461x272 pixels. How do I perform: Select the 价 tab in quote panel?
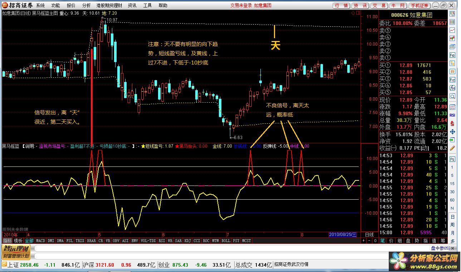coord(391,241)
